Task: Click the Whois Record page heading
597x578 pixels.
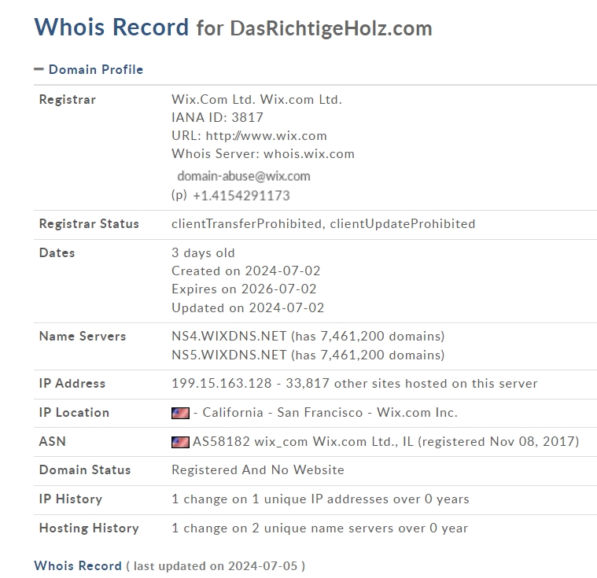Action: pyautogui.click(x=111, y=27)
